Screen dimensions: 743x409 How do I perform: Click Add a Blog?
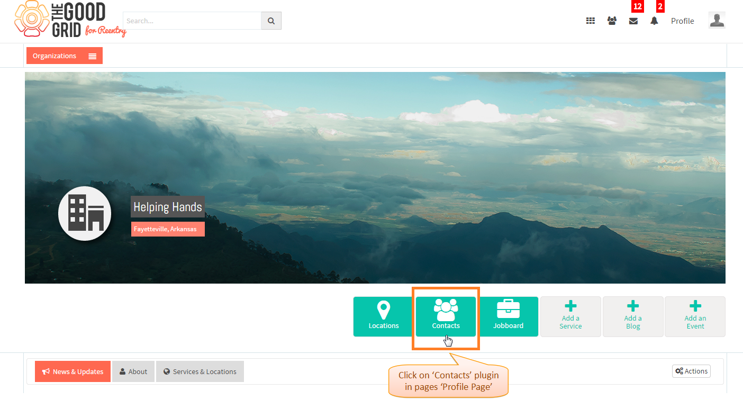pyautogui.click(x=633, y=316)
